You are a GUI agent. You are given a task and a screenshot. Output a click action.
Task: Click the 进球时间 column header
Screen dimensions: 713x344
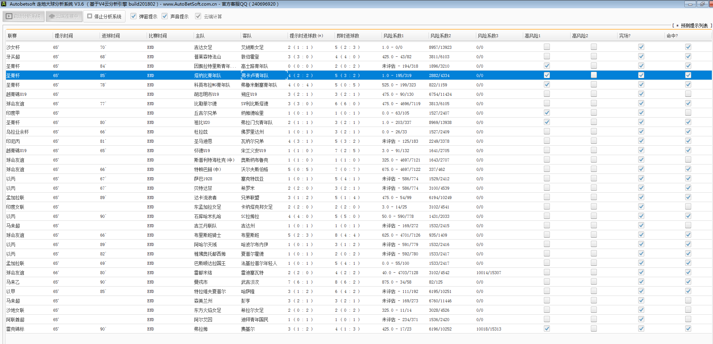tap(111, 36)
